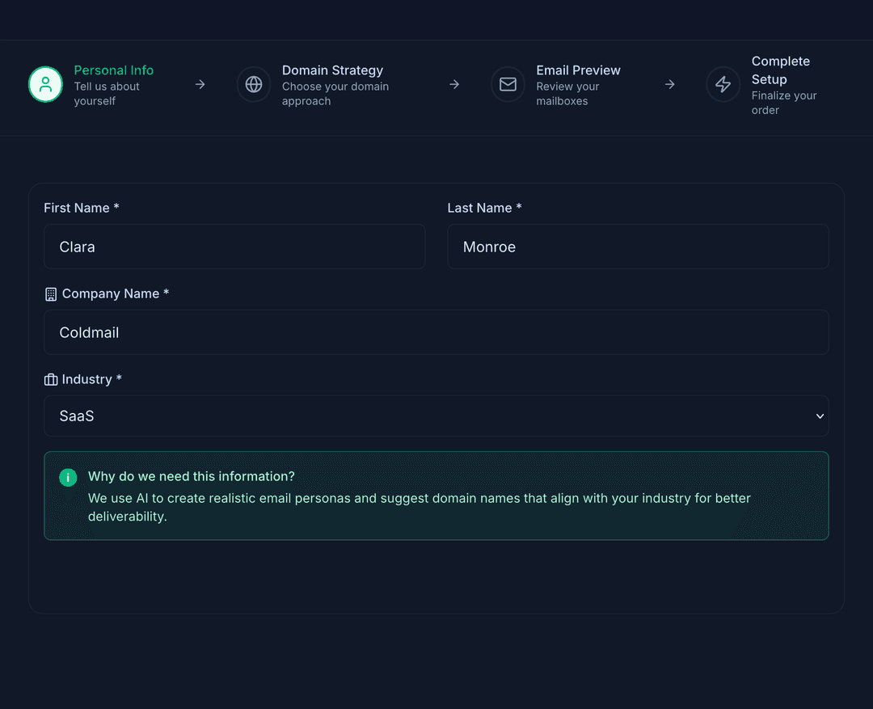Click the person icon on Personal Info step

pos(45,84)
